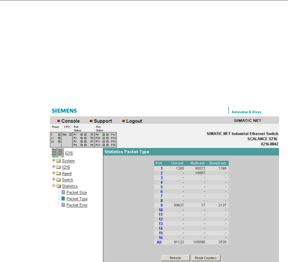The height and width of the screenshot is (262, 288).
Task: Click unicast value 89837
Action: pyautogui.click(x=179, y=205)
